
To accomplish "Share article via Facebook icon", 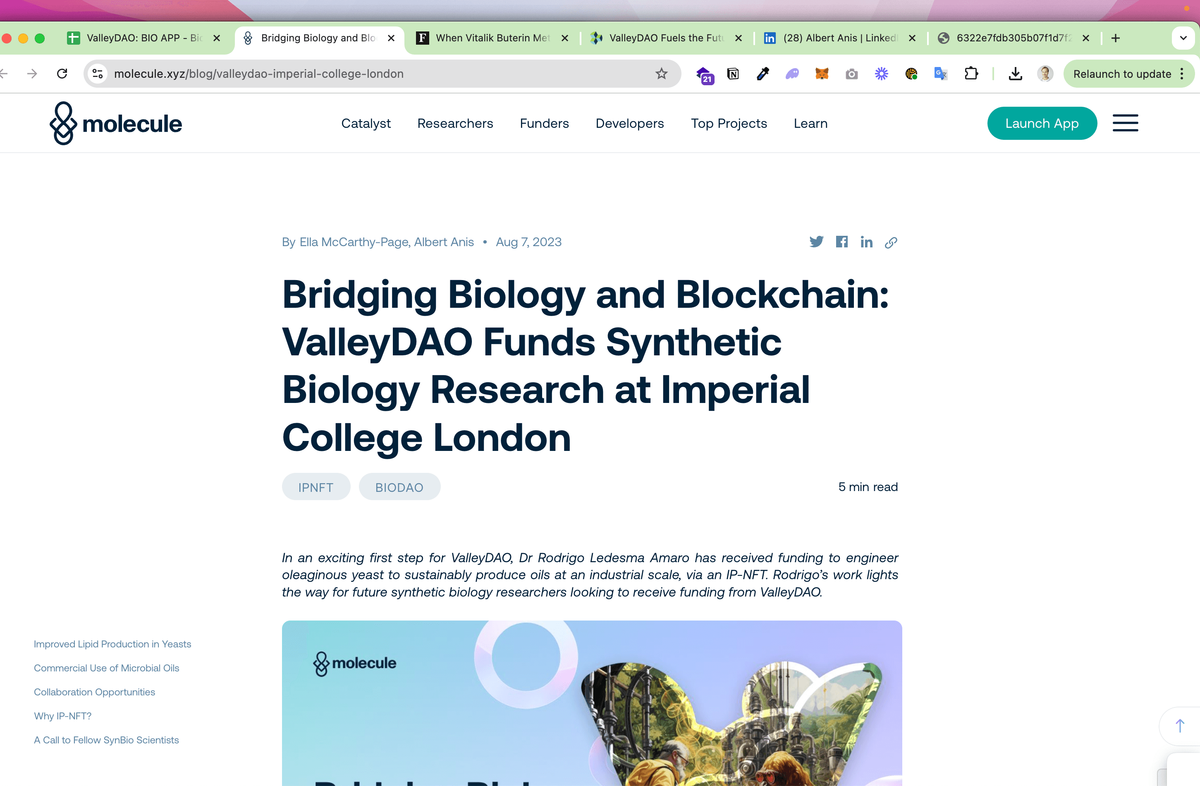I will tap(841, 242).
